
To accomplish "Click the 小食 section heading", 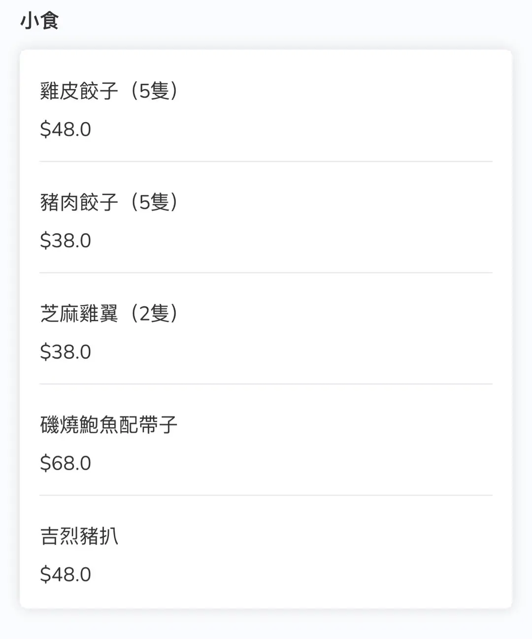I will click(x=39, y=21).
